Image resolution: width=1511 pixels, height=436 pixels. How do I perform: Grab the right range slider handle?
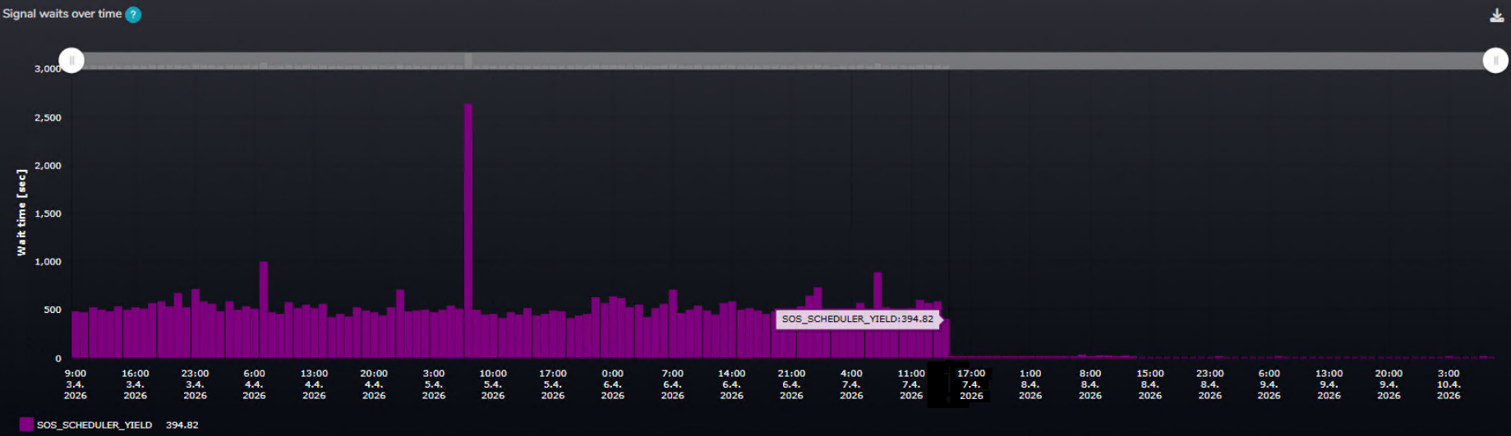[x=1495, y=61]
